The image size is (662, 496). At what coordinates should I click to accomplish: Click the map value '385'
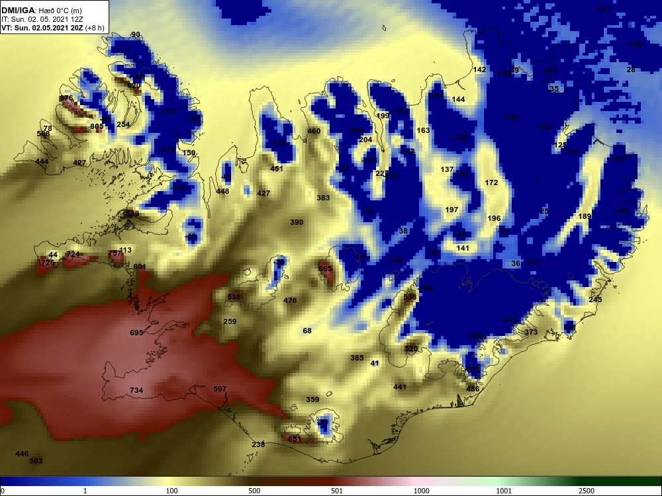357,358
